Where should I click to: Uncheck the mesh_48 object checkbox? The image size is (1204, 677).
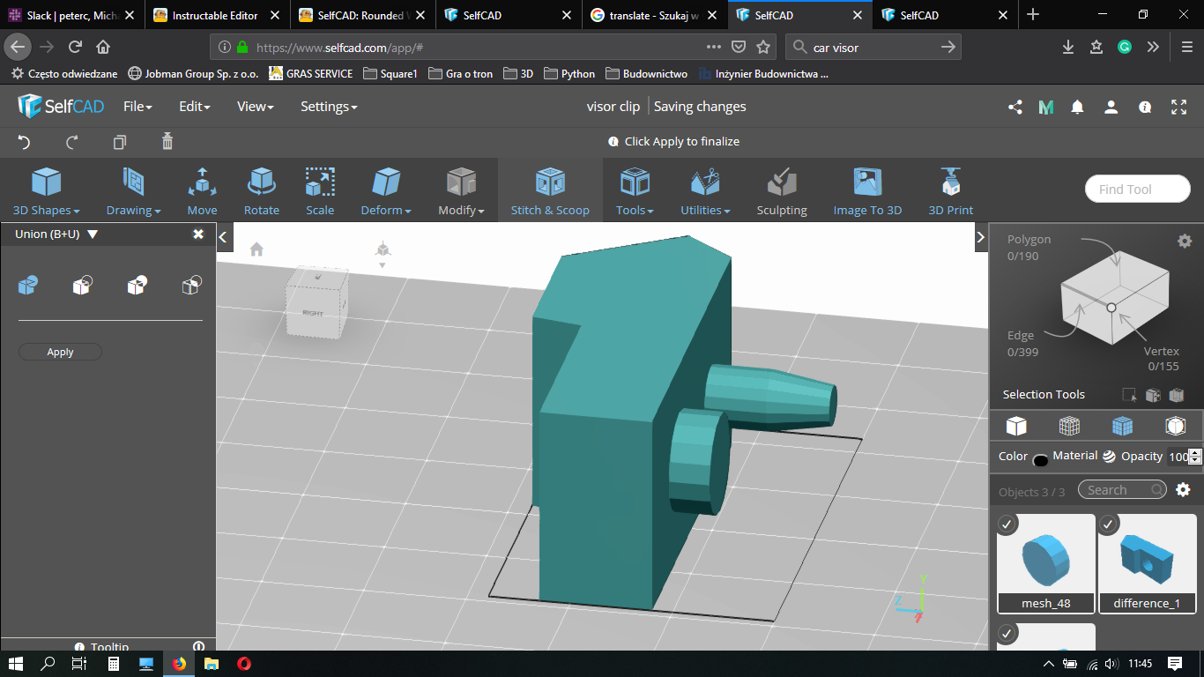point(1007,524)
